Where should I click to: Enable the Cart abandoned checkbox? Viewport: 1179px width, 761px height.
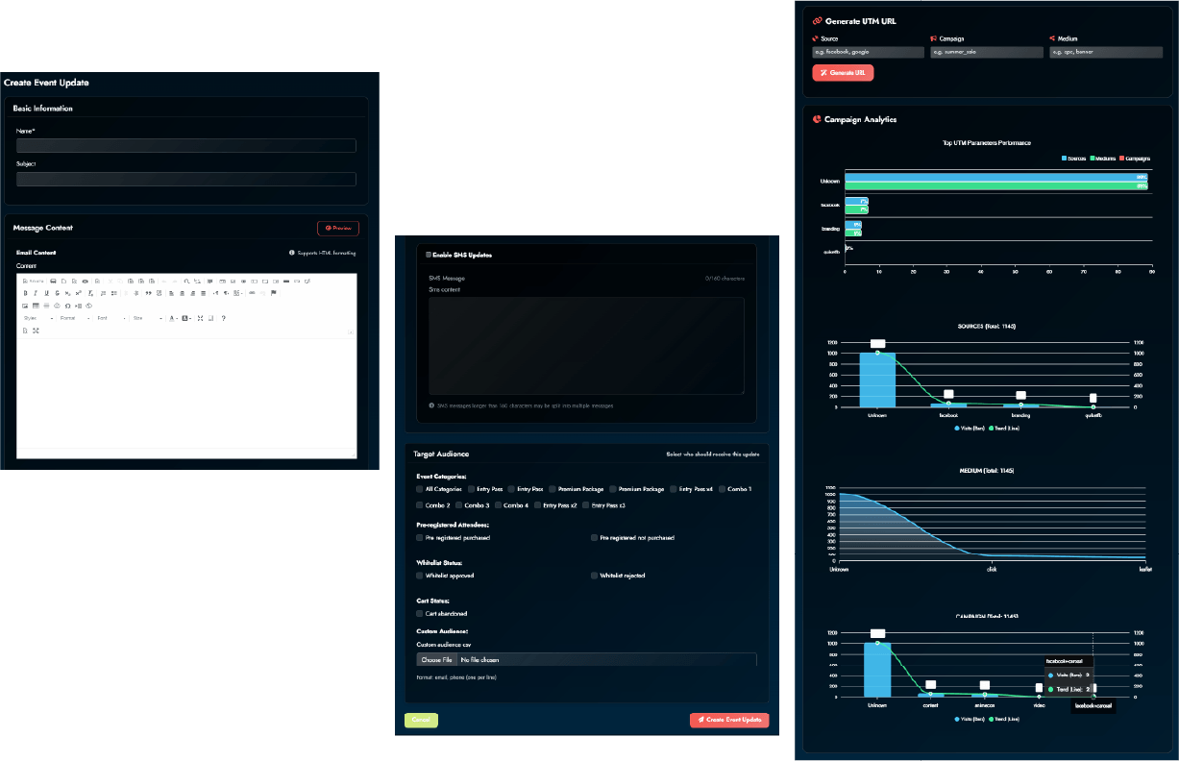click(420, 613)
